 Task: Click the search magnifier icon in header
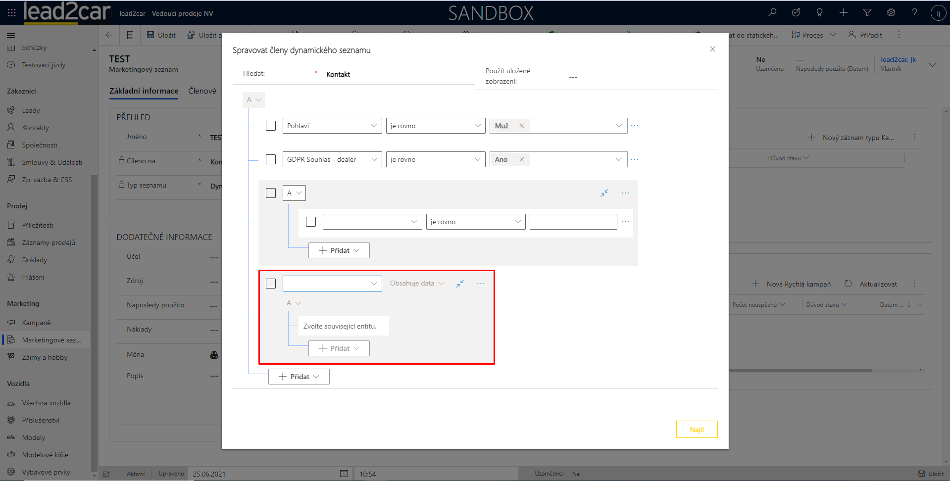coord(772,13)
